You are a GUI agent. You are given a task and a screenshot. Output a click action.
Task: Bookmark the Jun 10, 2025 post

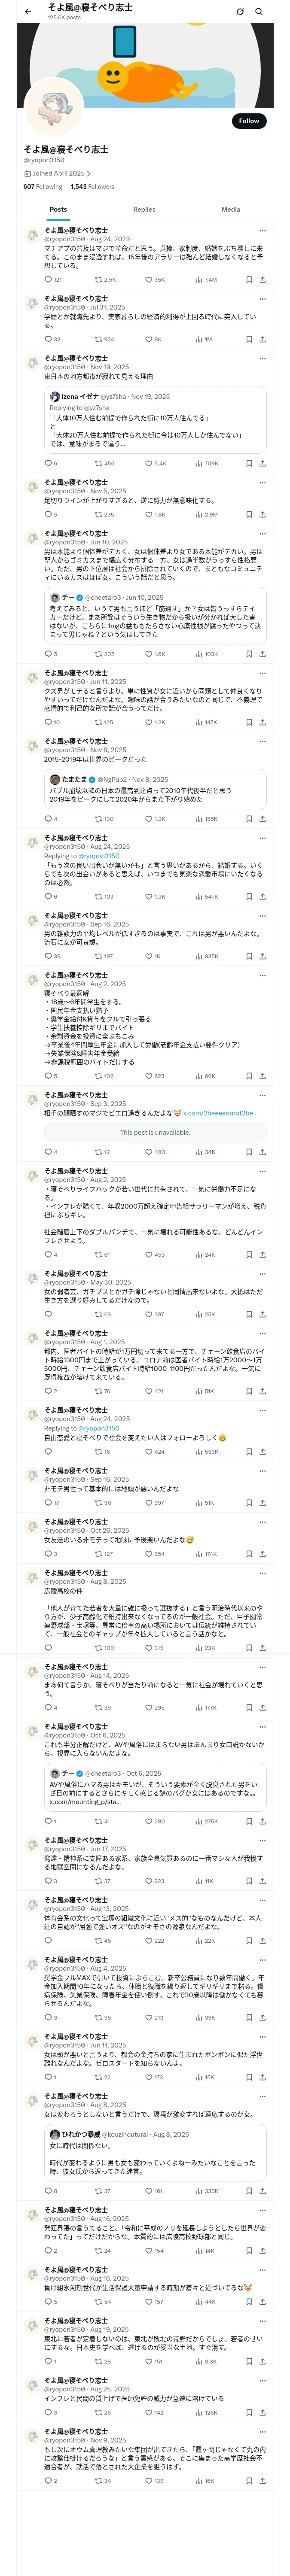pos(248,654)
